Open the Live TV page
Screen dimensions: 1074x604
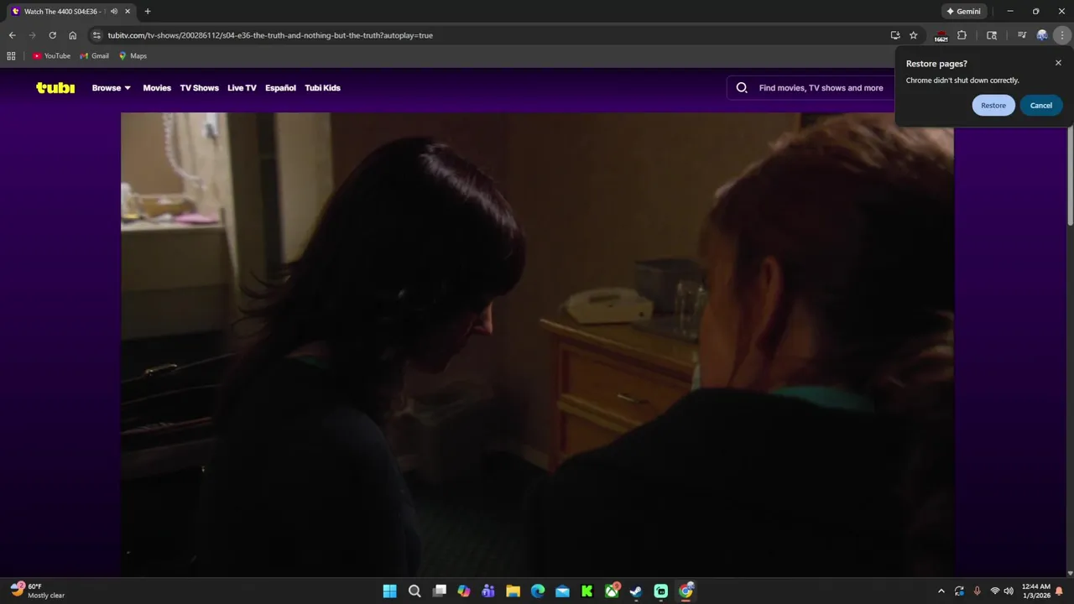pyautogui.click(x=242, y=87)
